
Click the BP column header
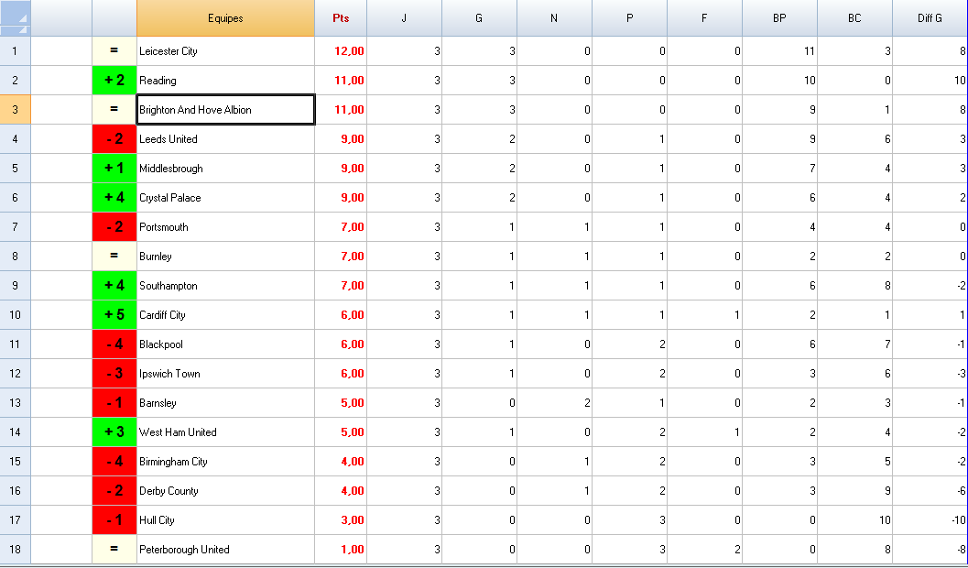[779, 18]
